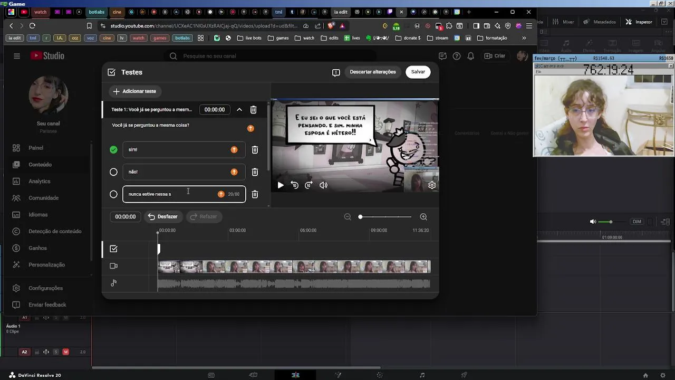This screenshot has width=675, height=380.
Task: Open the 'live bots' bookmark folder
Action: pyautogui.click(x=249, y=38)
